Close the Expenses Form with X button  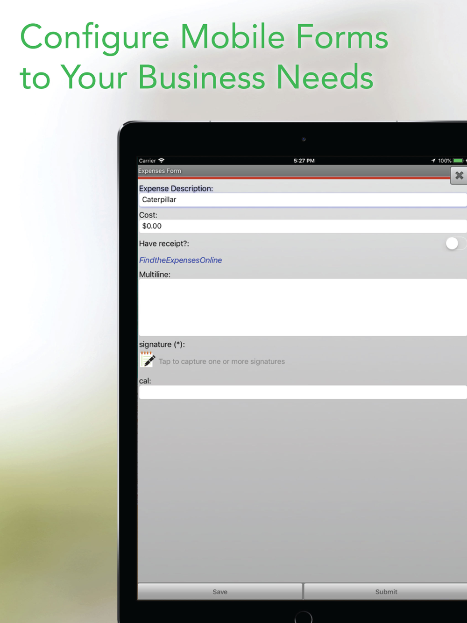coord(459,176)
